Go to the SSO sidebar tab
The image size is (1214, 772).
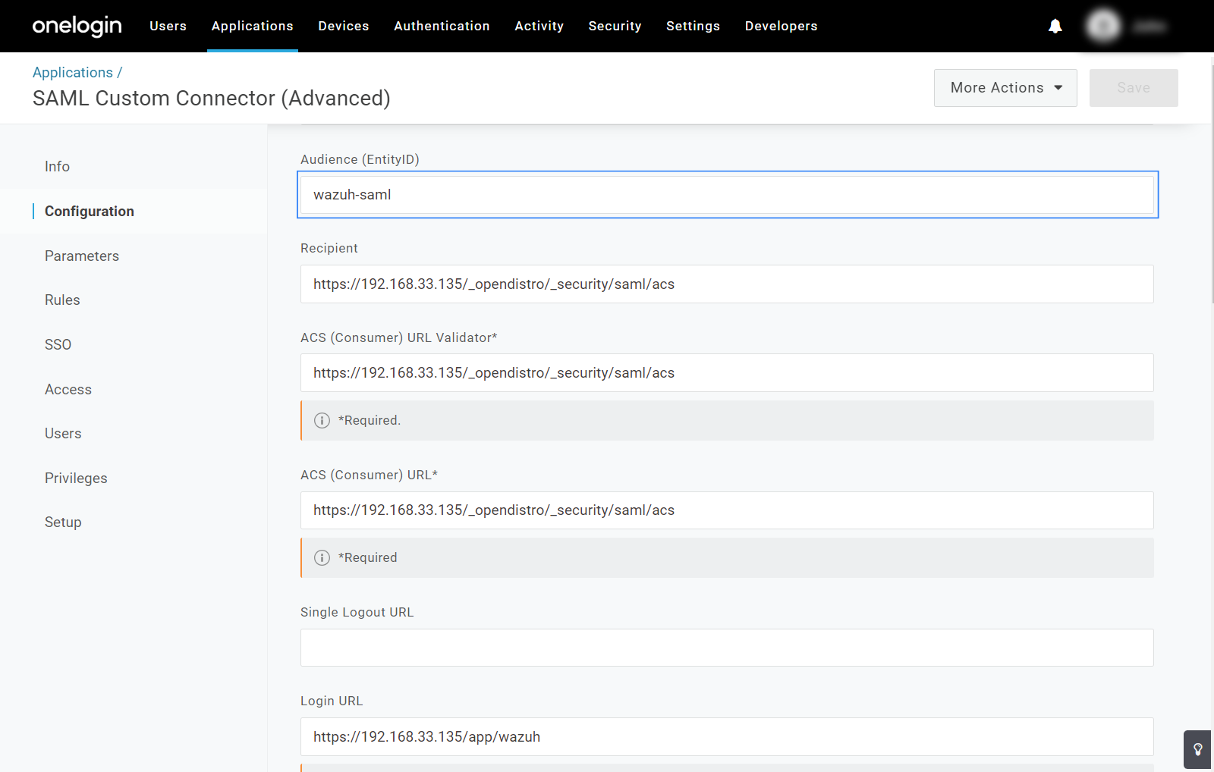coord(58,345)
